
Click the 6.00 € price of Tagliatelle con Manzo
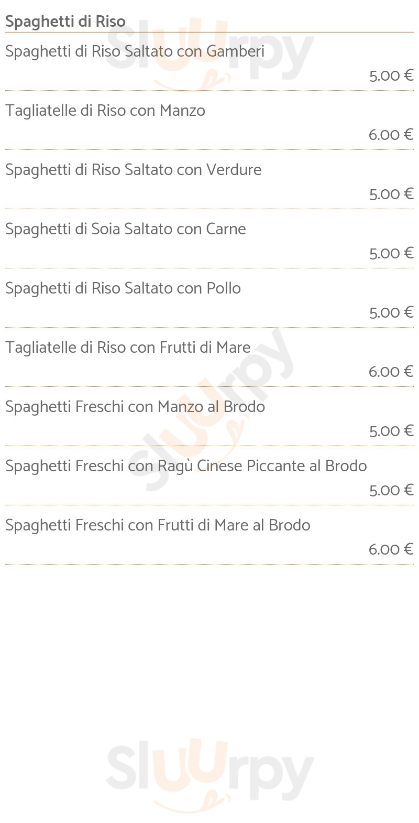391,135
